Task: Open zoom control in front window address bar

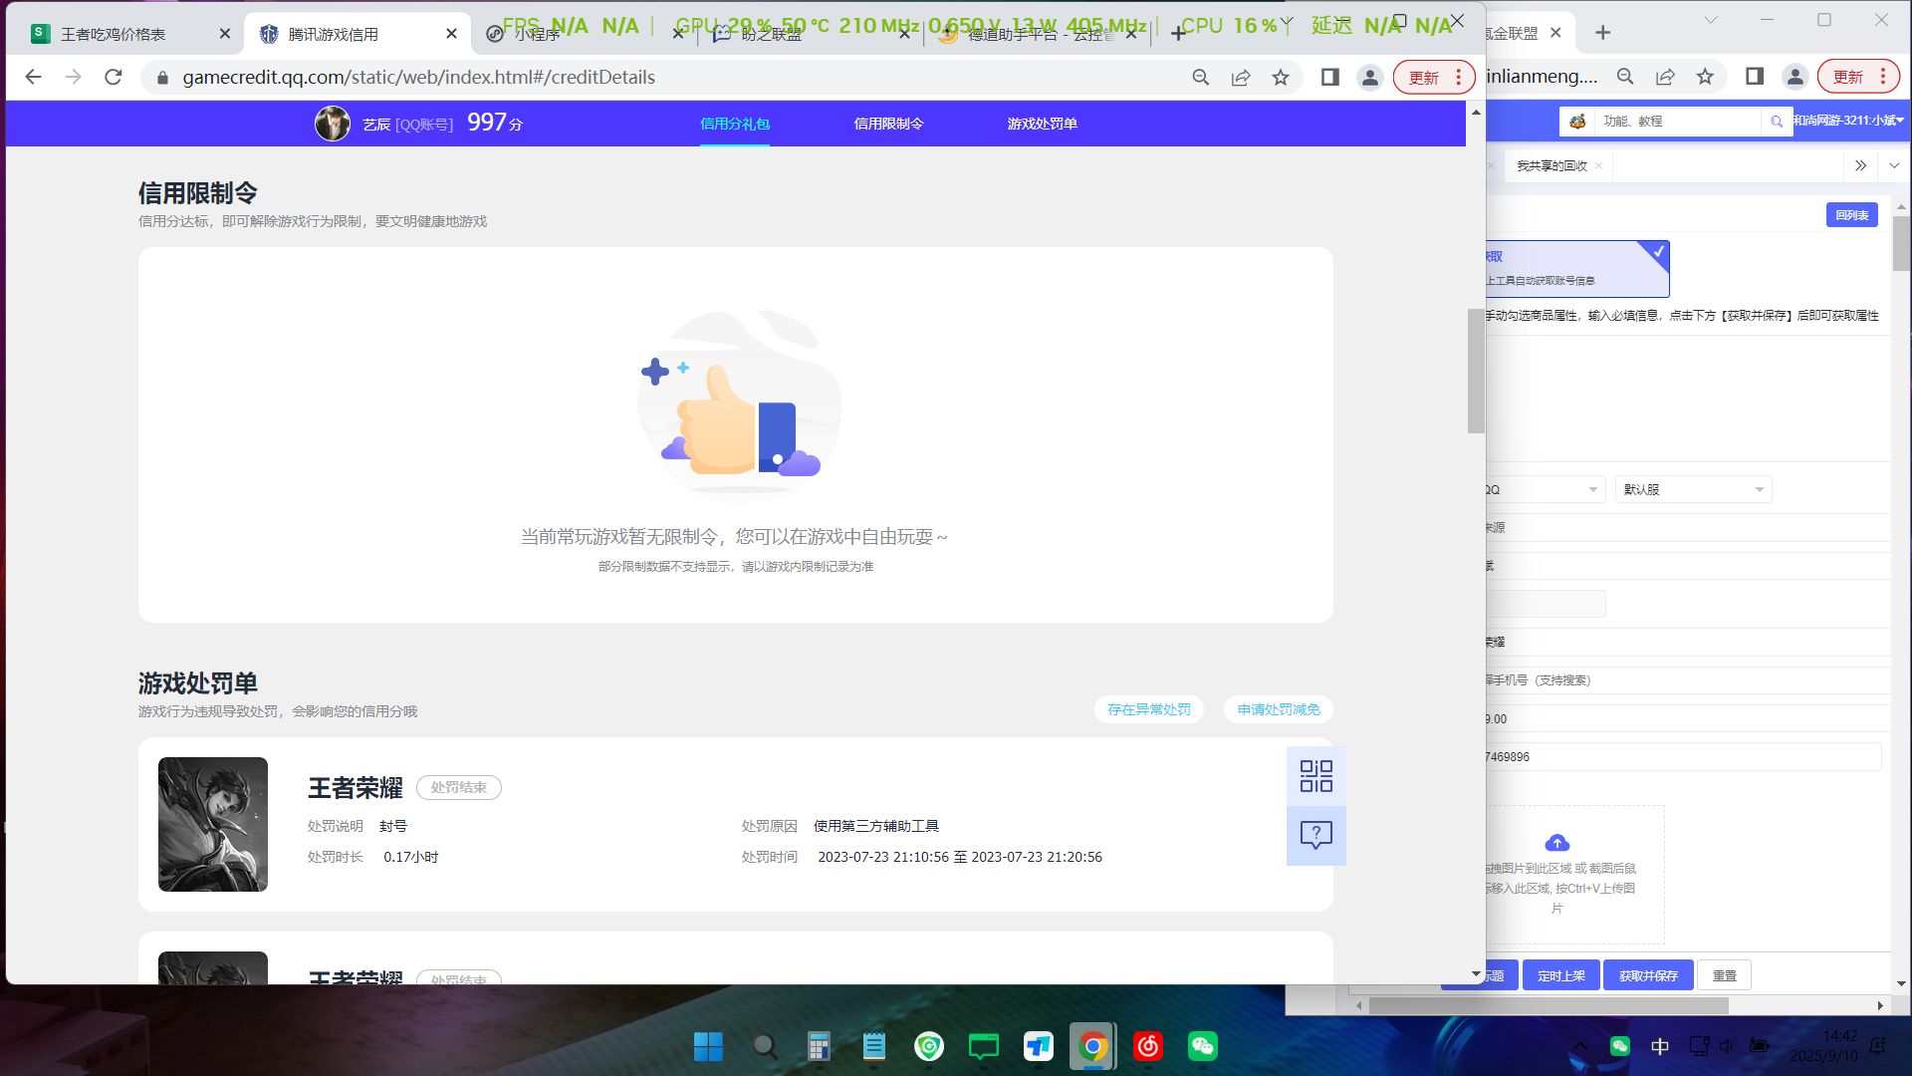Action: 1201,77
